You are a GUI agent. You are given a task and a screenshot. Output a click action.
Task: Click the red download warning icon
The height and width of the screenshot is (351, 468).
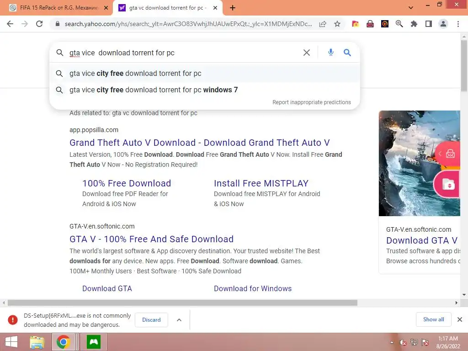(x=13, y=320)
